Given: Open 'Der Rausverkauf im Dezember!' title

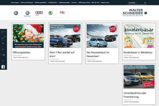Looking at the screenshot, I should point(98,54).
